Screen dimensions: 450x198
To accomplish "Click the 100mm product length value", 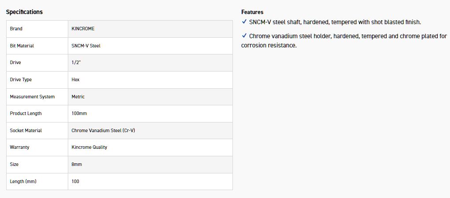I will 79,113.
